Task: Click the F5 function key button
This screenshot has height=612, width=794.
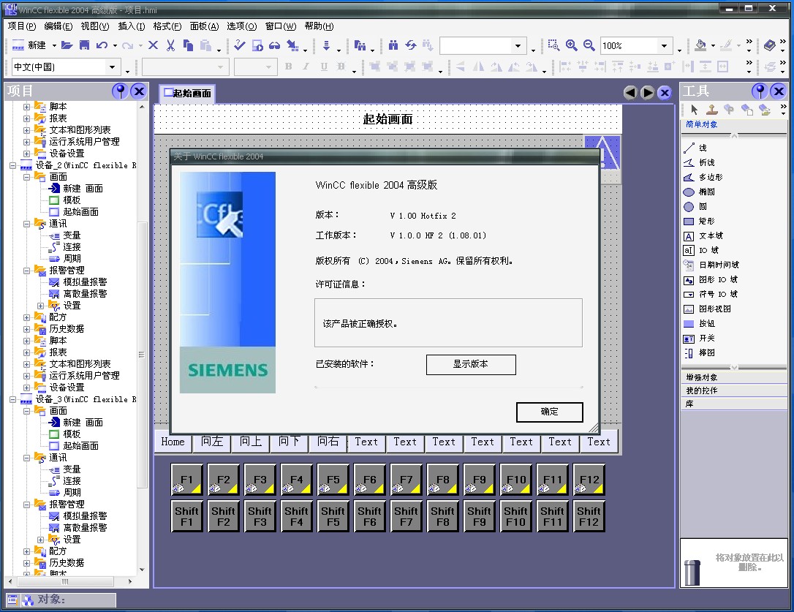Action: (x=333, y=480)
